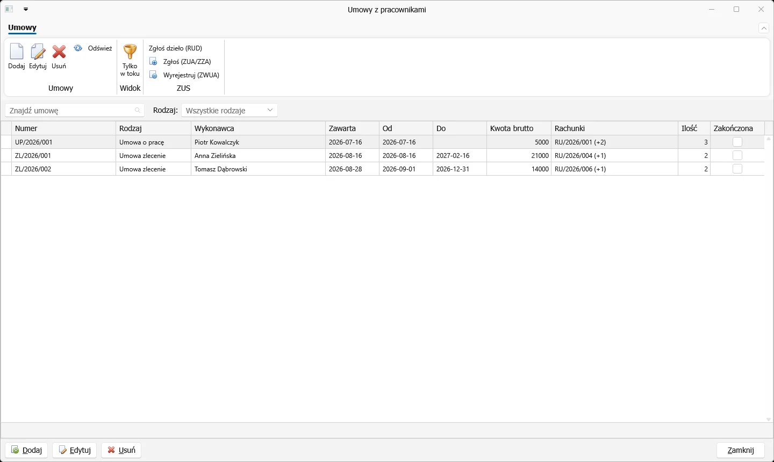Open the quick access toolbar dropdown arrow

[x=26, y=10]
